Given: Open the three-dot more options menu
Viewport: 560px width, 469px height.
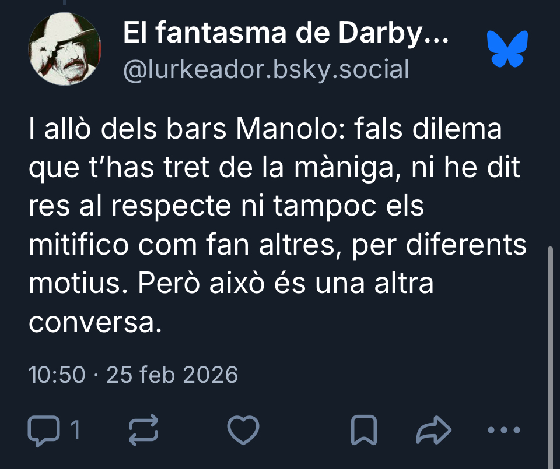Looking at the screenshot, I should [504, 430].
